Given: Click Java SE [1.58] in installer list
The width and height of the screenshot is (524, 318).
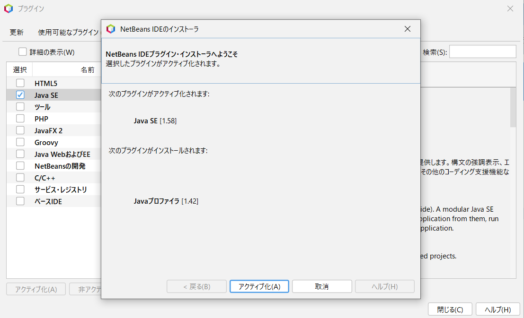Looking at the screenshot, I should (x=155, y=121).
